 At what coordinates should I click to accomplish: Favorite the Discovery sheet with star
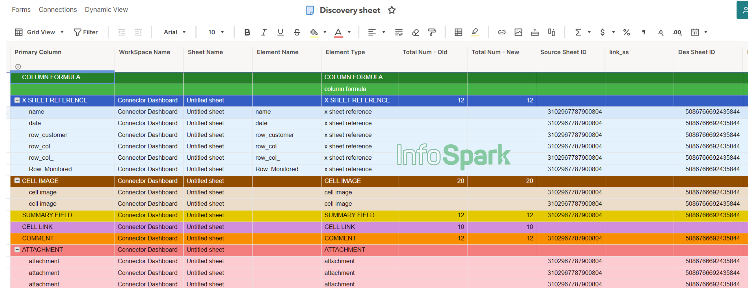click(392, 10)
